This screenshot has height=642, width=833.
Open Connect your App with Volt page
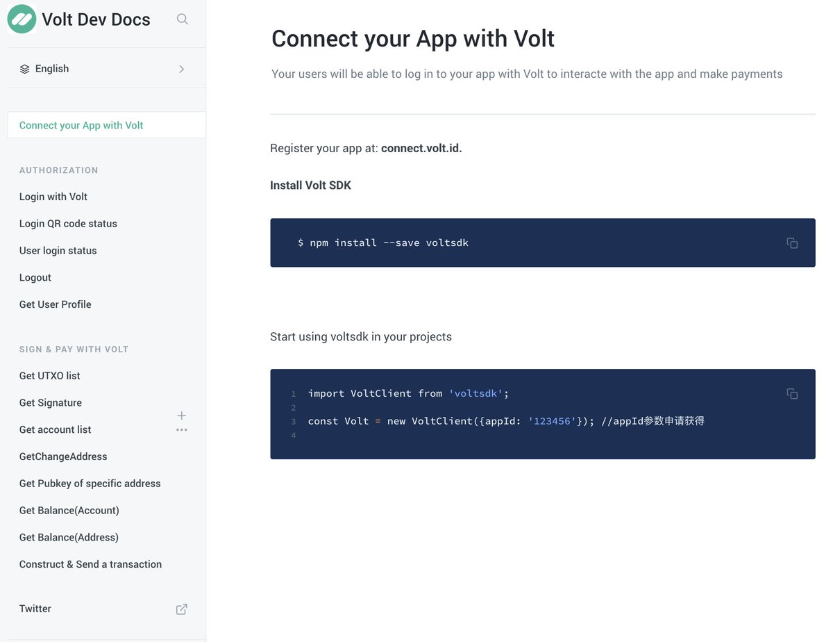pyautogui.click(x=106, y=125)
